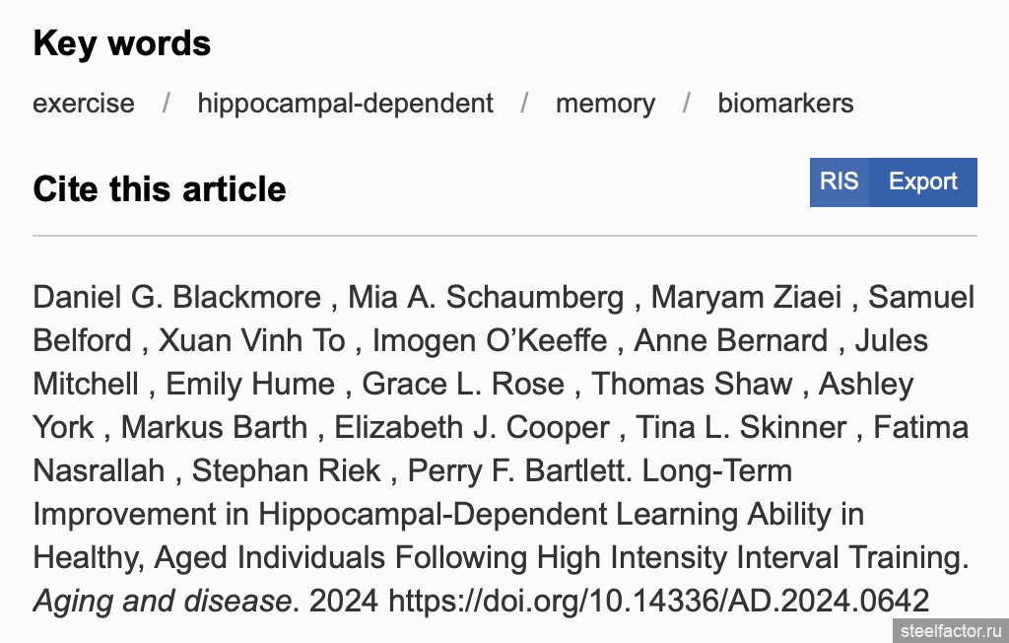Screen dimensions: 1009x643
Task: Click author name Imogen O'Keeffe
Action: pos(490,340)
